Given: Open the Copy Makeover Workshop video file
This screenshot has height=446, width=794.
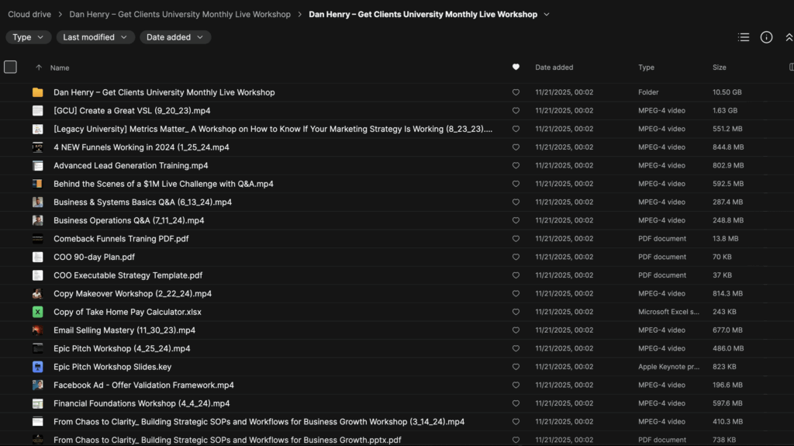Looking at the screenshot, I should pyautogui.click(x=132, y=294).
